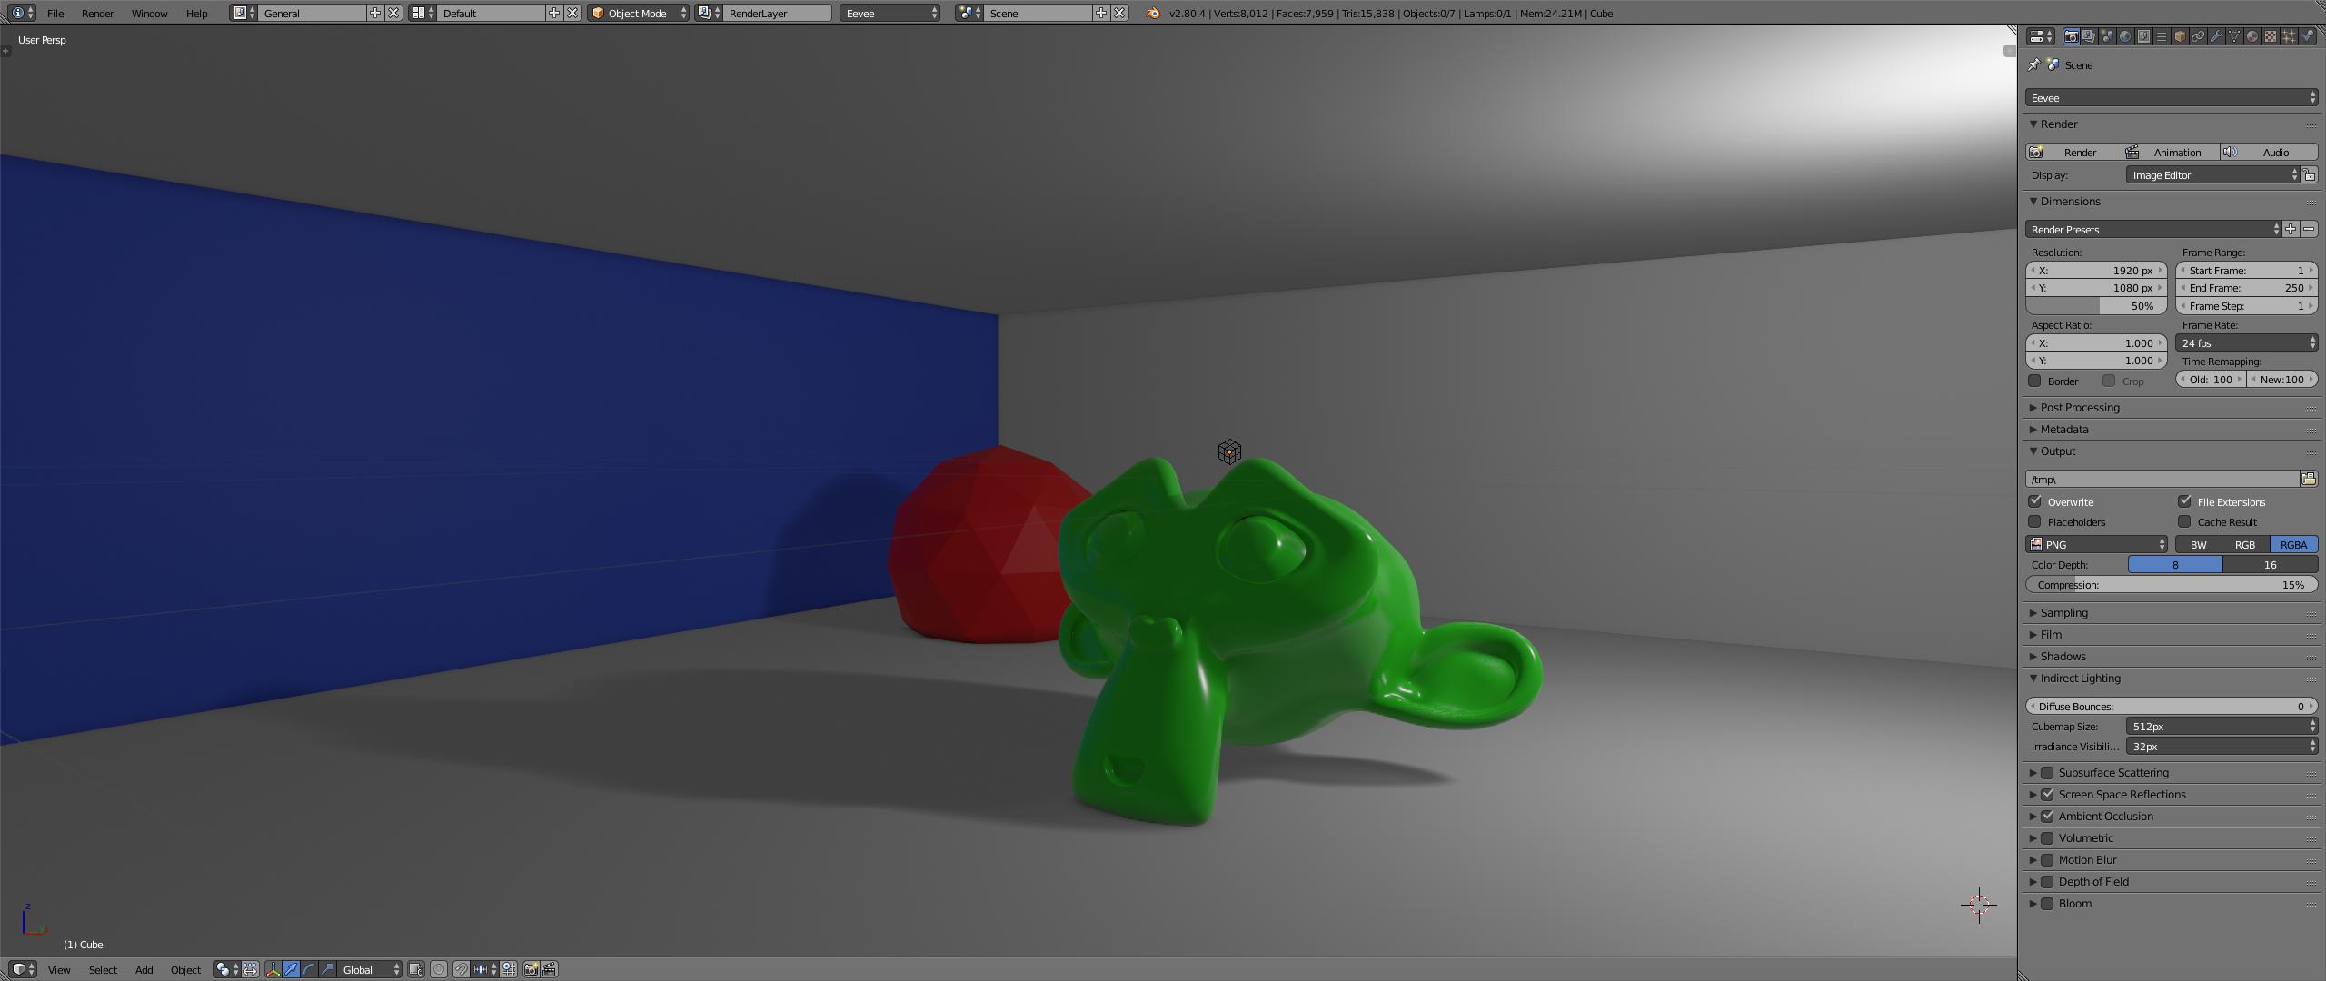Select BW color mode

pyautogui.click(x=2198, y=544)
